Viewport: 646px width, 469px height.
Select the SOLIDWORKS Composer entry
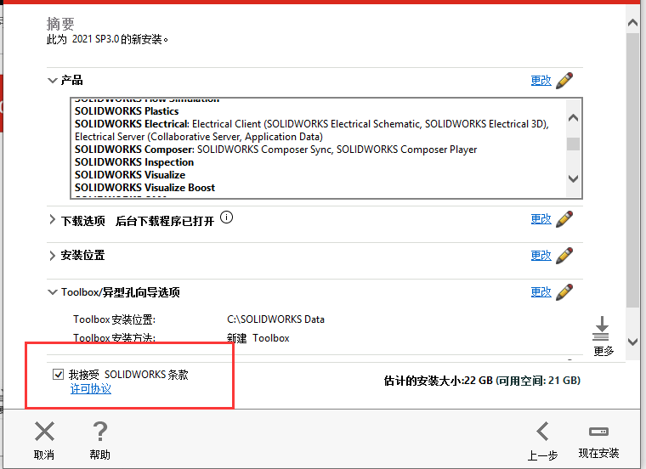tap(275, 150)
